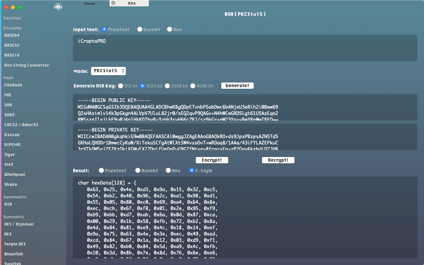Click the headset support icon
Screen dimensions: 424x265
tap(58, 7)
